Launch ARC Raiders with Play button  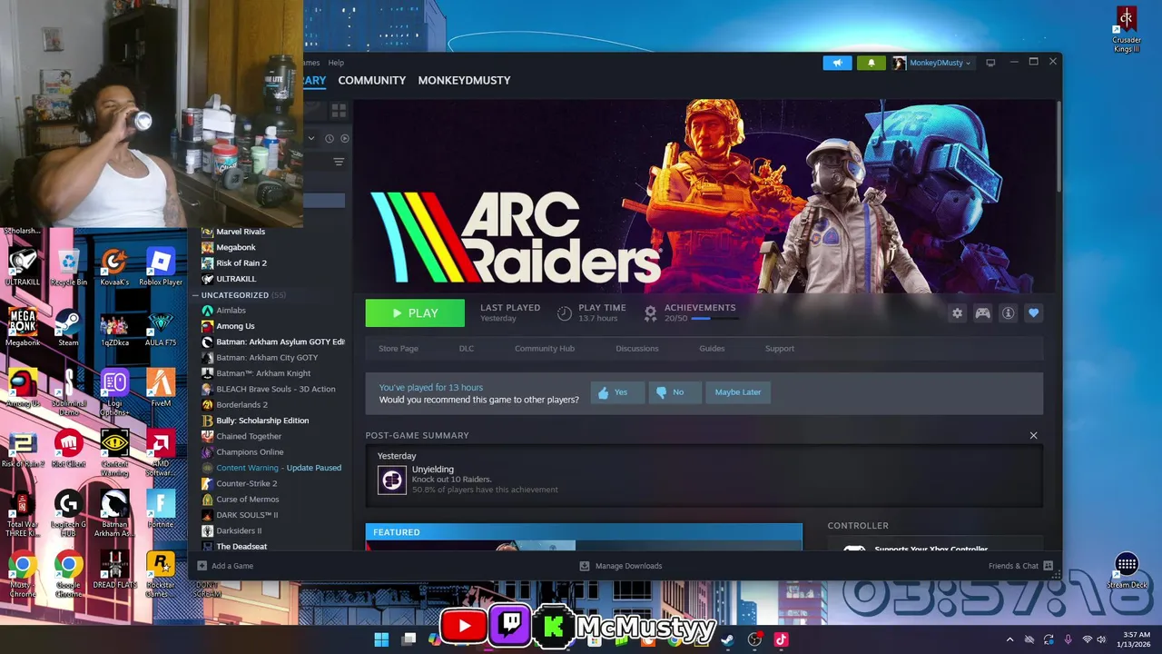click(x=415, y=312)
